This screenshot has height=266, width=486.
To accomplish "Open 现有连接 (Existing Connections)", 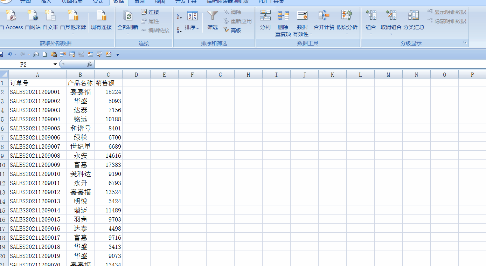I will [x=101, y=16].
